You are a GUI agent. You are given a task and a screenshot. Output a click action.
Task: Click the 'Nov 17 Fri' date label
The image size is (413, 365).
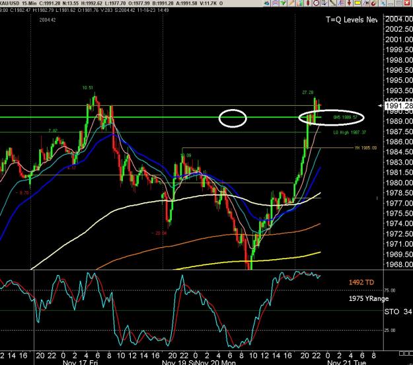[x=81, y=362]
